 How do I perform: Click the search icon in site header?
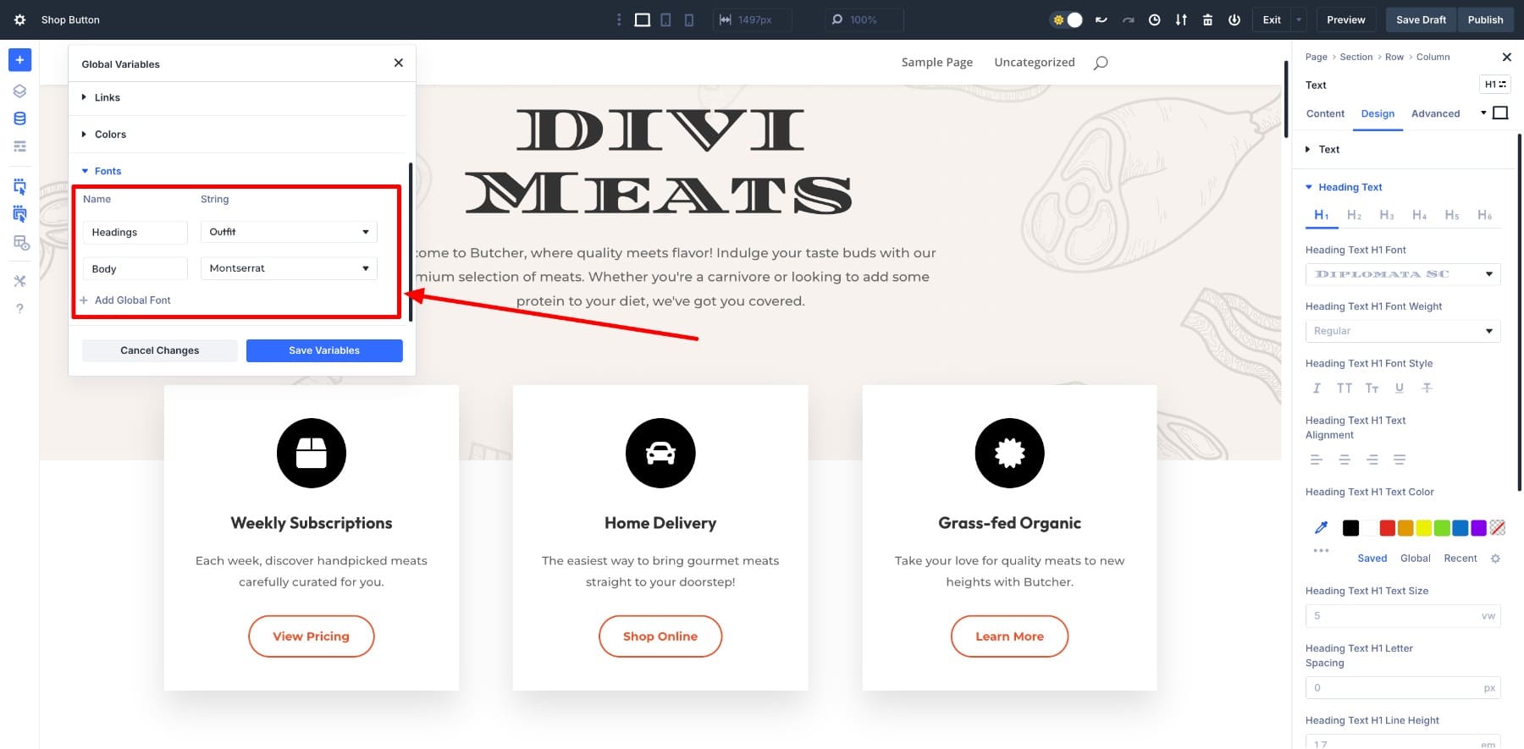[1100, 63]
